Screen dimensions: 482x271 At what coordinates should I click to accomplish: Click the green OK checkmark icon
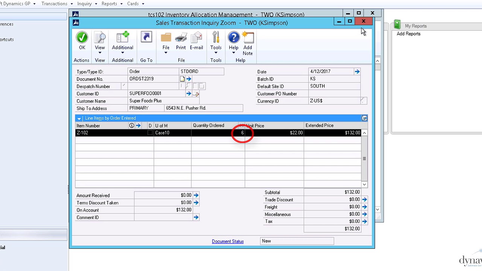point(82,37)
